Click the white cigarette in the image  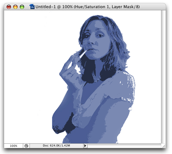point(83,54)
